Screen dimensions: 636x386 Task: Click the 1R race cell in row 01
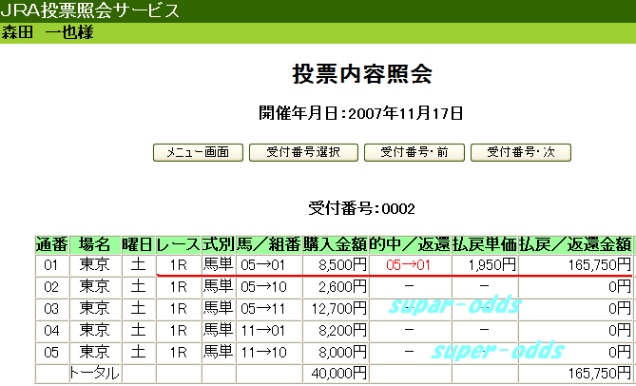[x=178, y=265]
